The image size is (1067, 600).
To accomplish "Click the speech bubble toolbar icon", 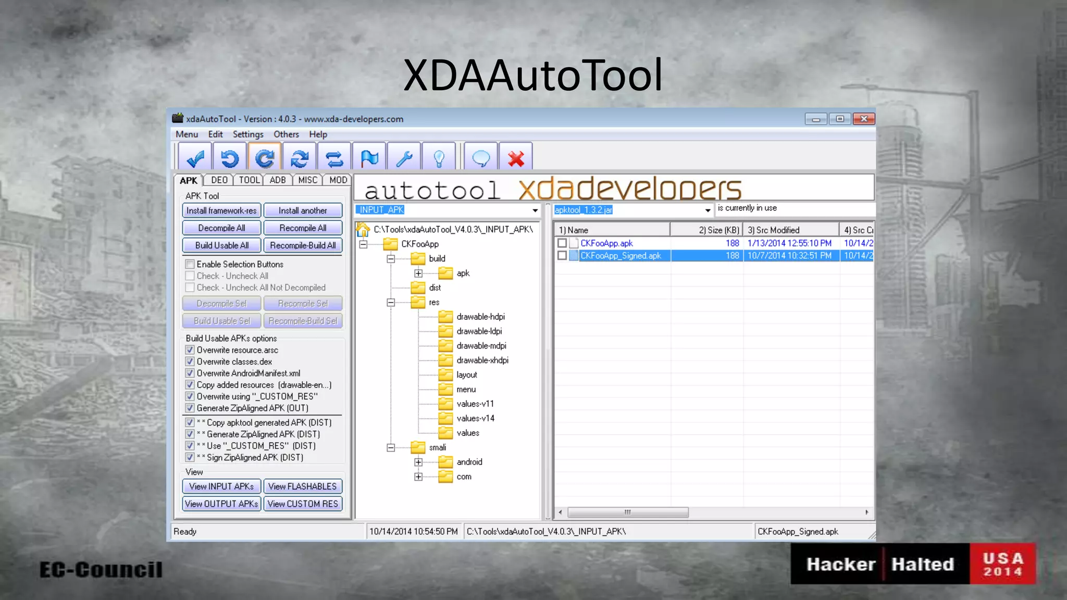I will 481,157.
